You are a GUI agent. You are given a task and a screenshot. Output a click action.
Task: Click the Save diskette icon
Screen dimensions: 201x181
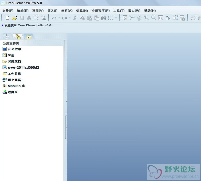click(22, 18)
